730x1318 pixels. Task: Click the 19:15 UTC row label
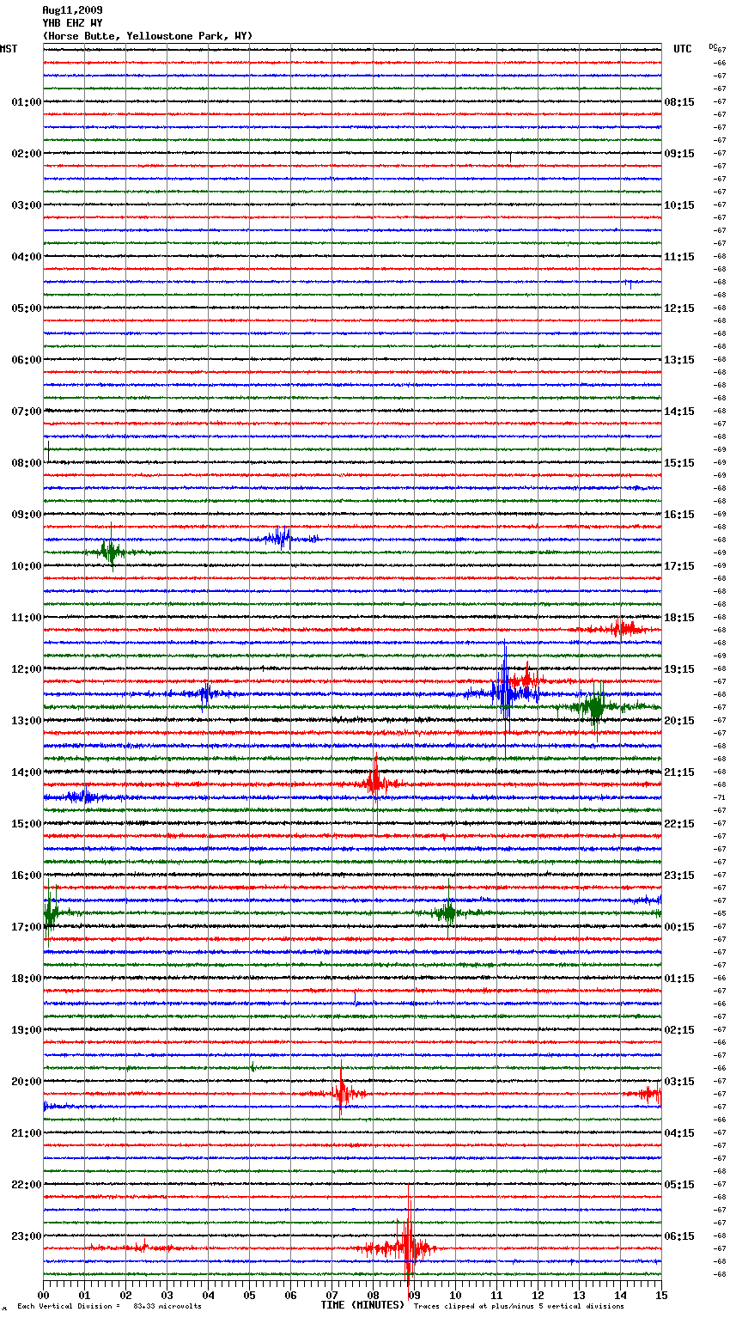pos(679,669)
